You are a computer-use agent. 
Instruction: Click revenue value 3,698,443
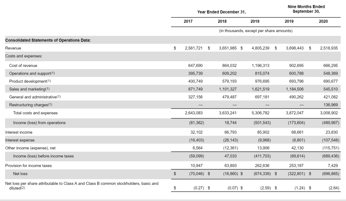tap(295, 48)
